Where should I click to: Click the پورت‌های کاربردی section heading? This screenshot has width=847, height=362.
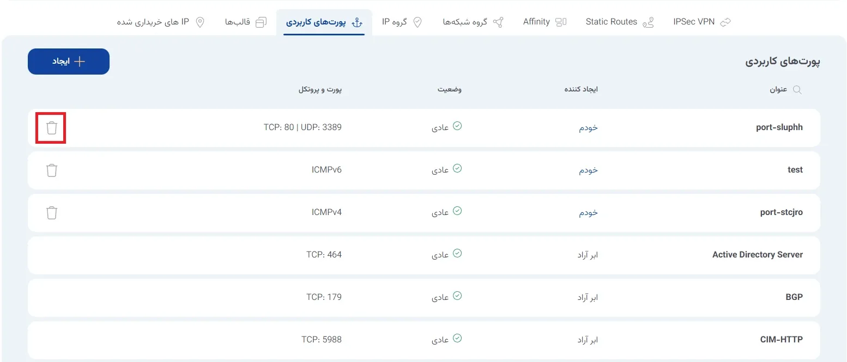pyautogui.click(x=783, y=62)
